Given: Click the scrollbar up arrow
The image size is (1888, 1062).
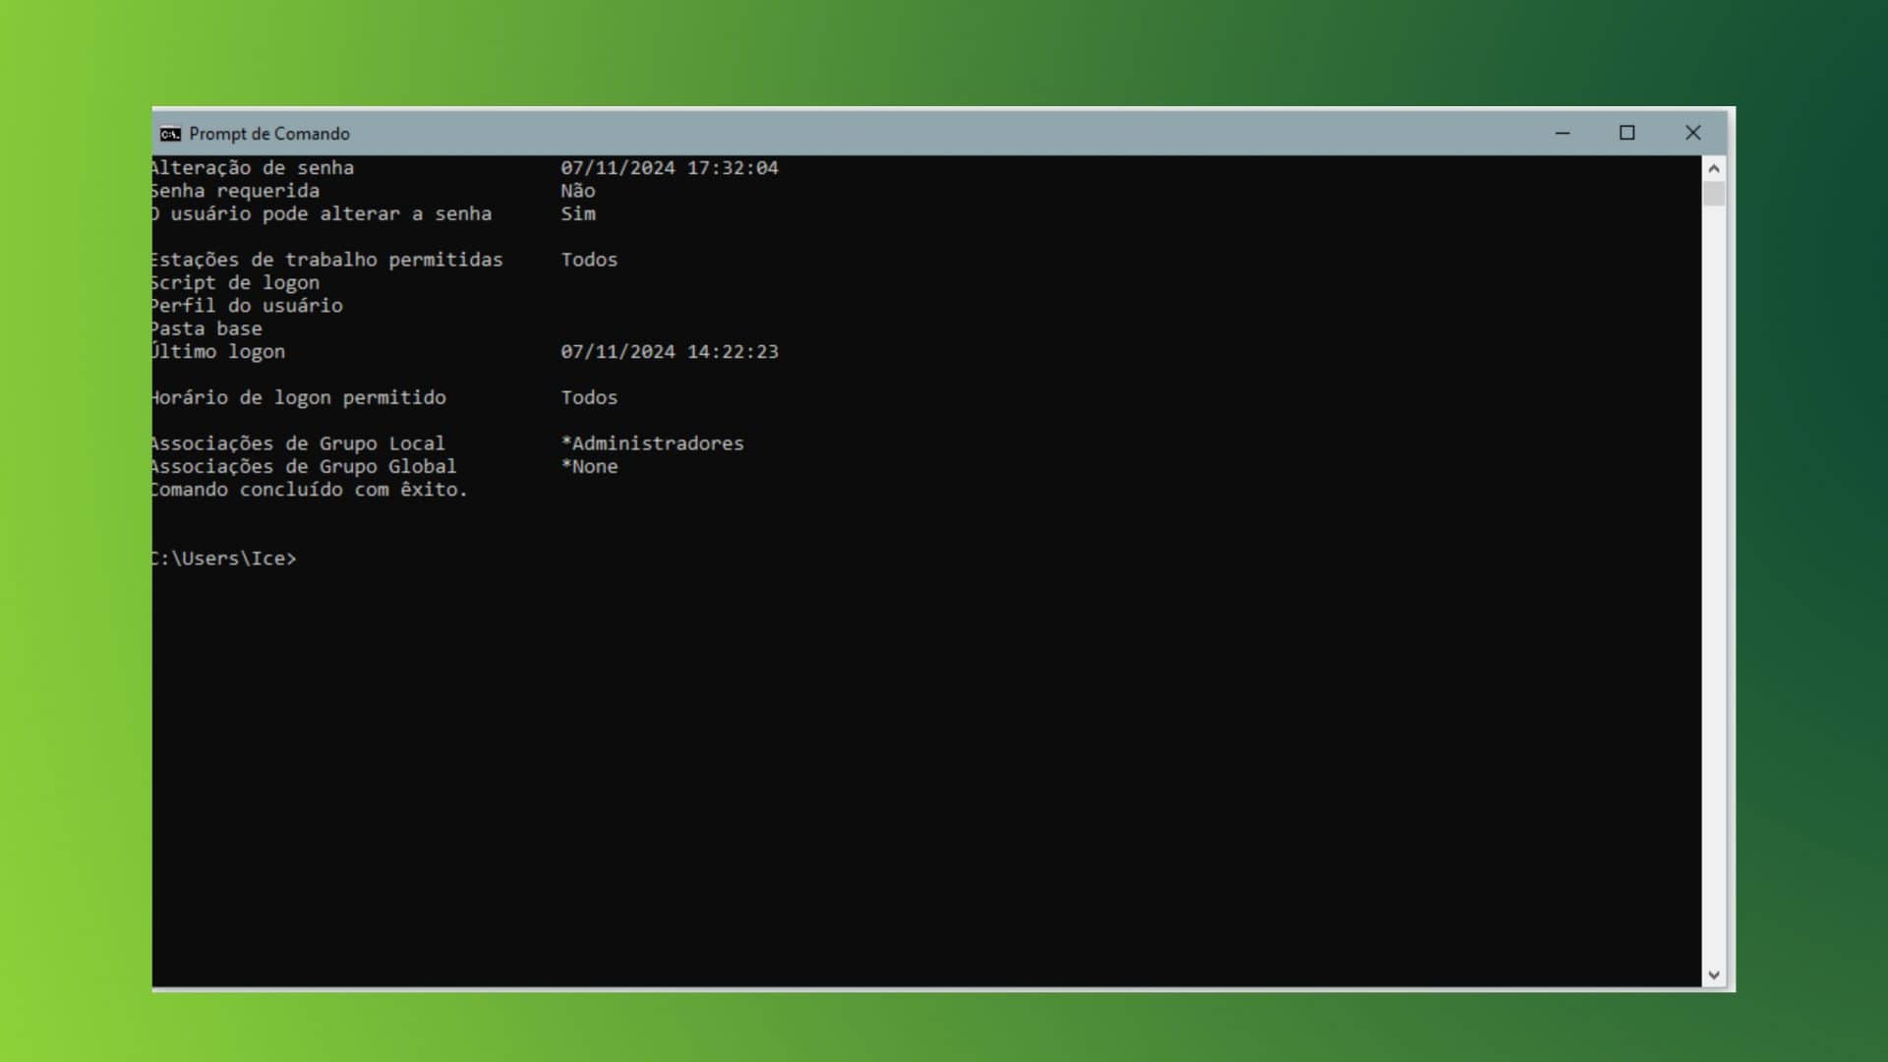Looking at the screenshot, I should tap(1714, 168).
